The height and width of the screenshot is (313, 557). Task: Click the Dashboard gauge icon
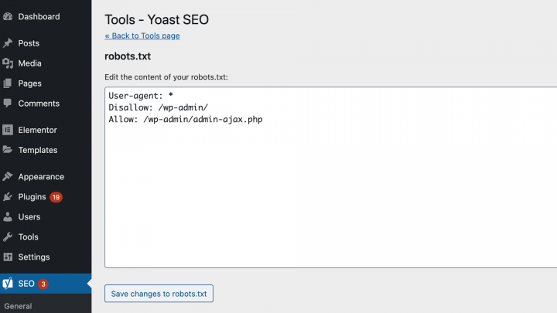pyautogui.click(x=8, y=16)
